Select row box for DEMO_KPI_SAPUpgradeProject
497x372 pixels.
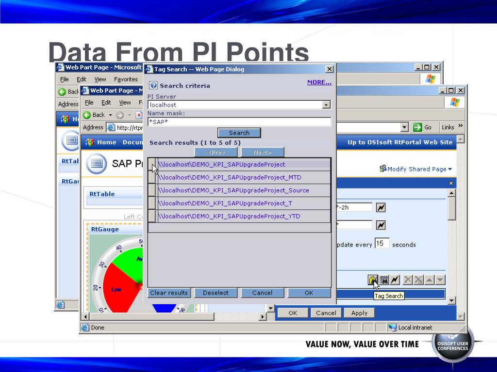152,165
